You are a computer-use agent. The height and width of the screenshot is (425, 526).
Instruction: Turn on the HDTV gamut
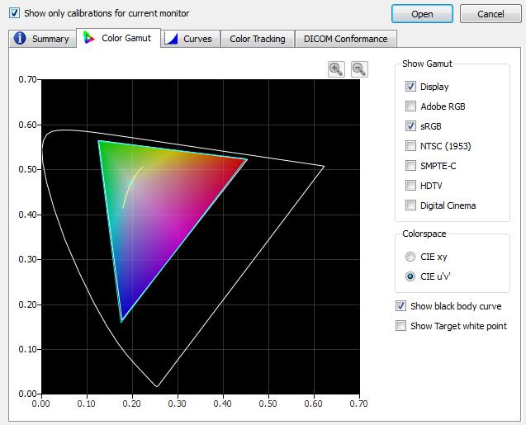(410, 186)
